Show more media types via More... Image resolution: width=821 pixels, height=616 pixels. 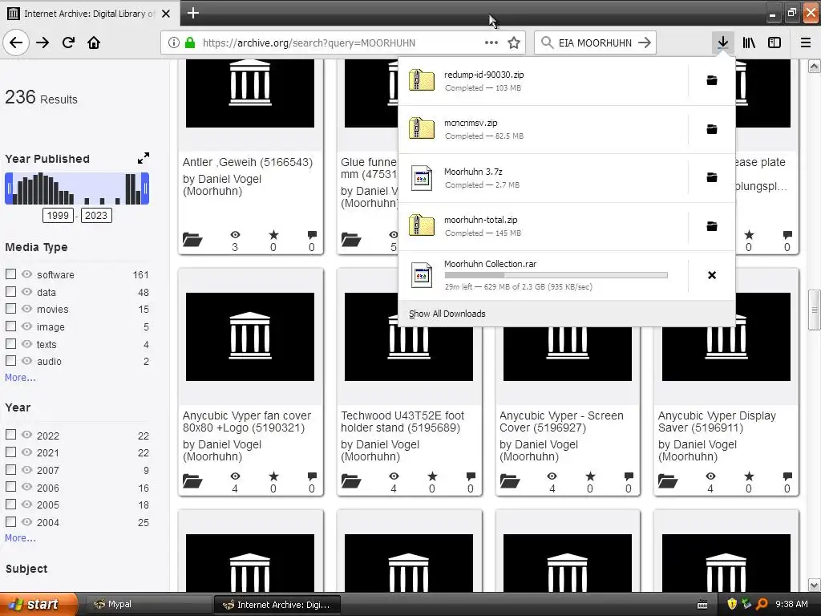(20, 378)
